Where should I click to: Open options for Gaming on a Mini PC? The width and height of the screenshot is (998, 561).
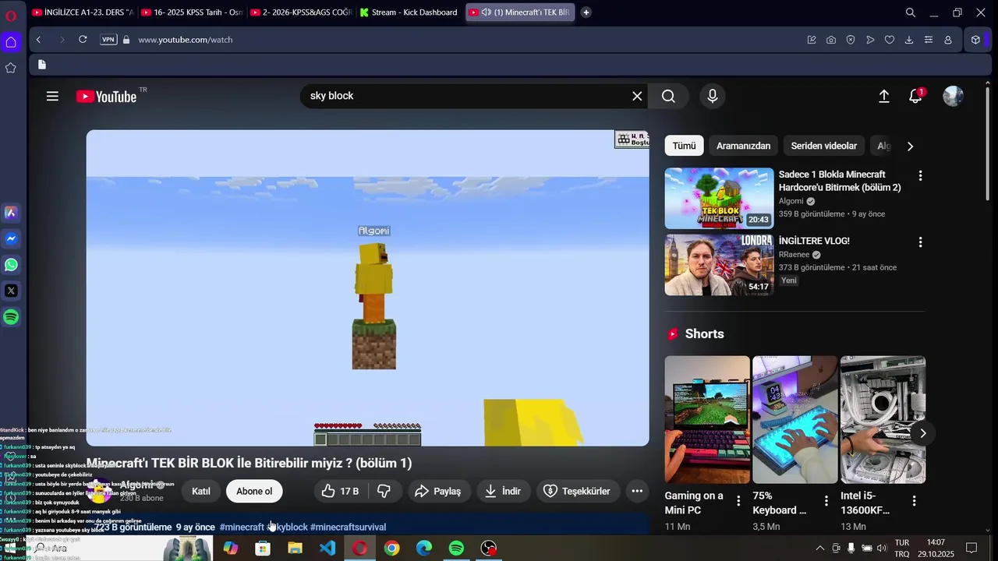[738, 501]
